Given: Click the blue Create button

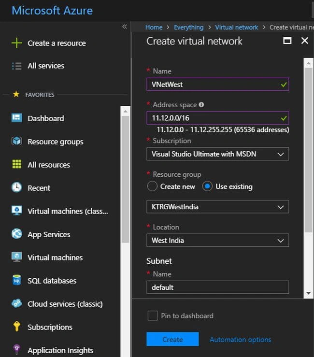Looking at the screenshot, I should point(172,339).
